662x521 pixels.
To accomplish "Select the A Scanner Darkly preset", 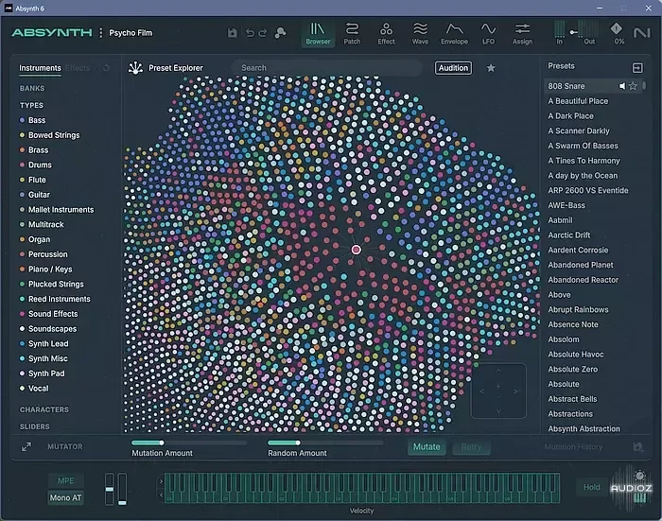I will (x=579, y=130).
